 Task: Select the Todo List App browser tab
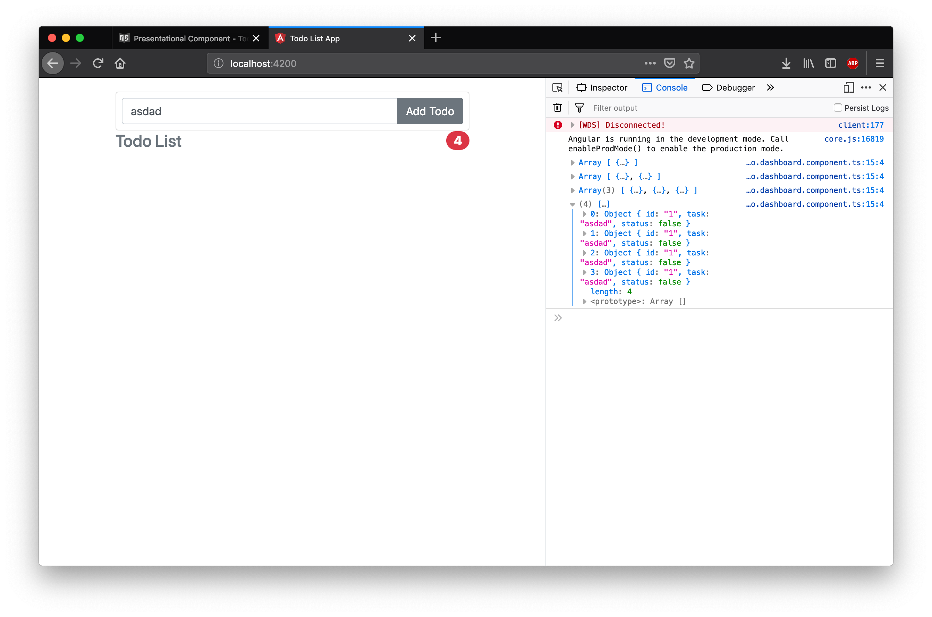[346, 38]
